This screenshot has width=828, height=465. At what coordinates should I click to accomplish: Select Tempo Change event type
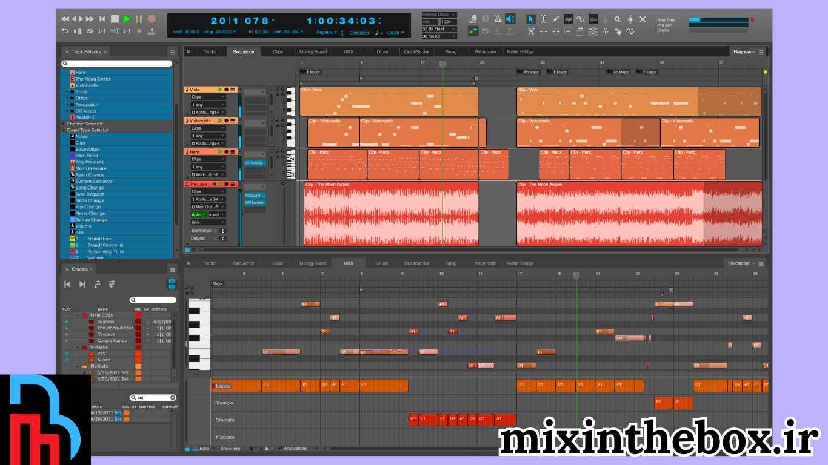[x=91, y=220]
